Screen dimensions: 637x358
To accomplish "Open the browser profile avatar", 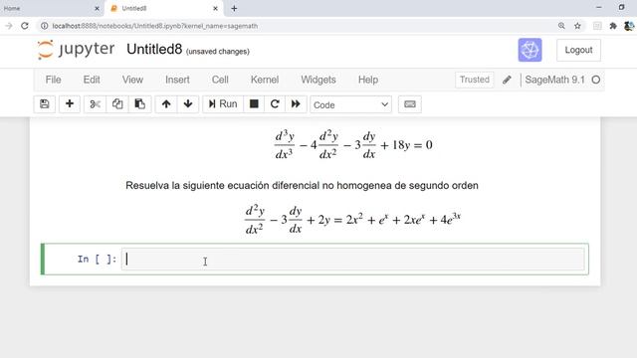I will pyautogui.click(x=629, y=26).
